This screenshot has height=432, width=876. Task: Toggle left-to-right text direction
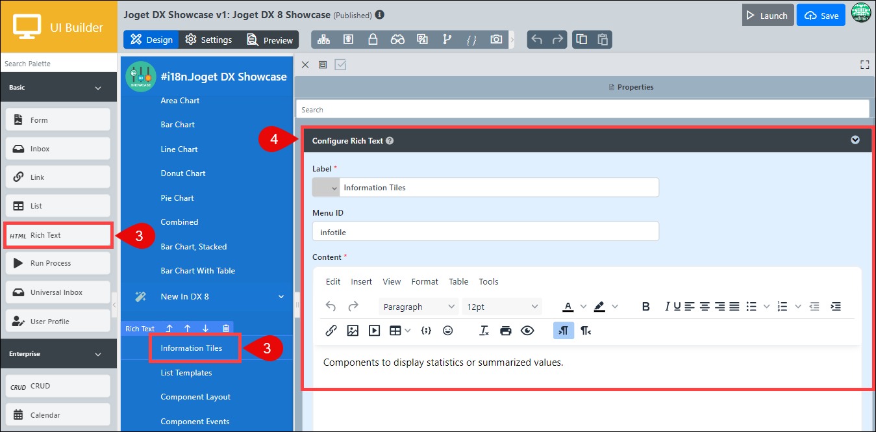[564, 331]
